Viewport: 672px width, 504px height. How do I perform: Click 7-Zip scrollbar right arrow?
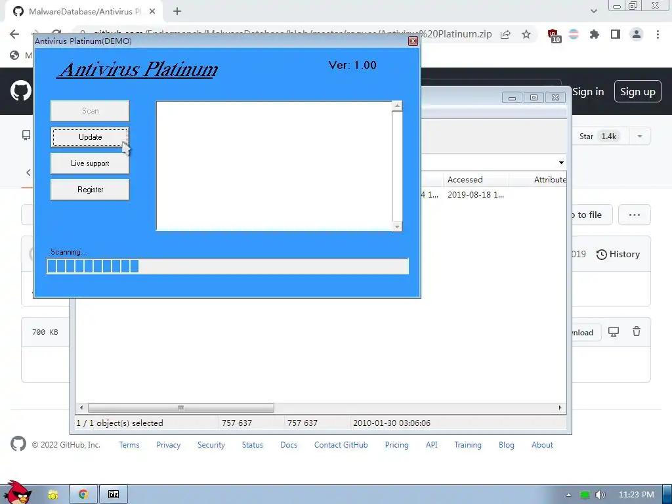(x=560, y=408)
